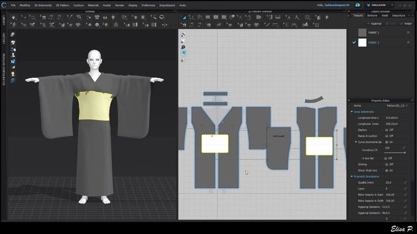Click the checkmark beside FABRIC 2
This screenshot has width=417, height=234.
click(354, 42)
